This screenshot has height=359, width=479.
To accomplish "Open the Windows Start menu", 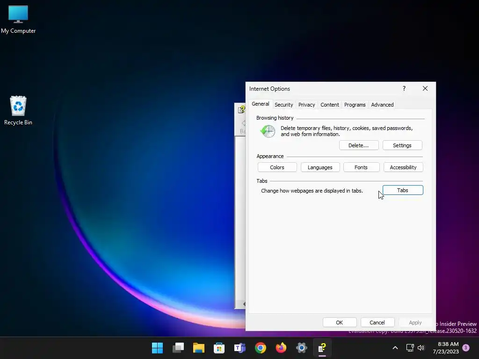I will [x=157, y=348].
